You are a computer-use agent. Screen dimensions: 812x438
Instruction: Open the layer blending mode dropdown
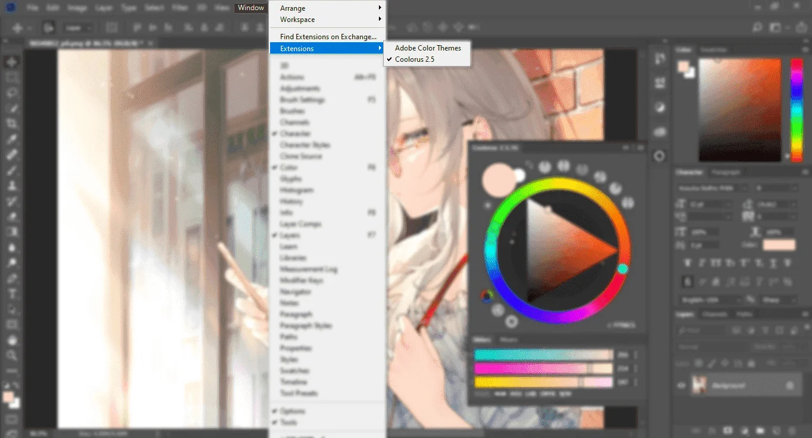coord(711,346)
